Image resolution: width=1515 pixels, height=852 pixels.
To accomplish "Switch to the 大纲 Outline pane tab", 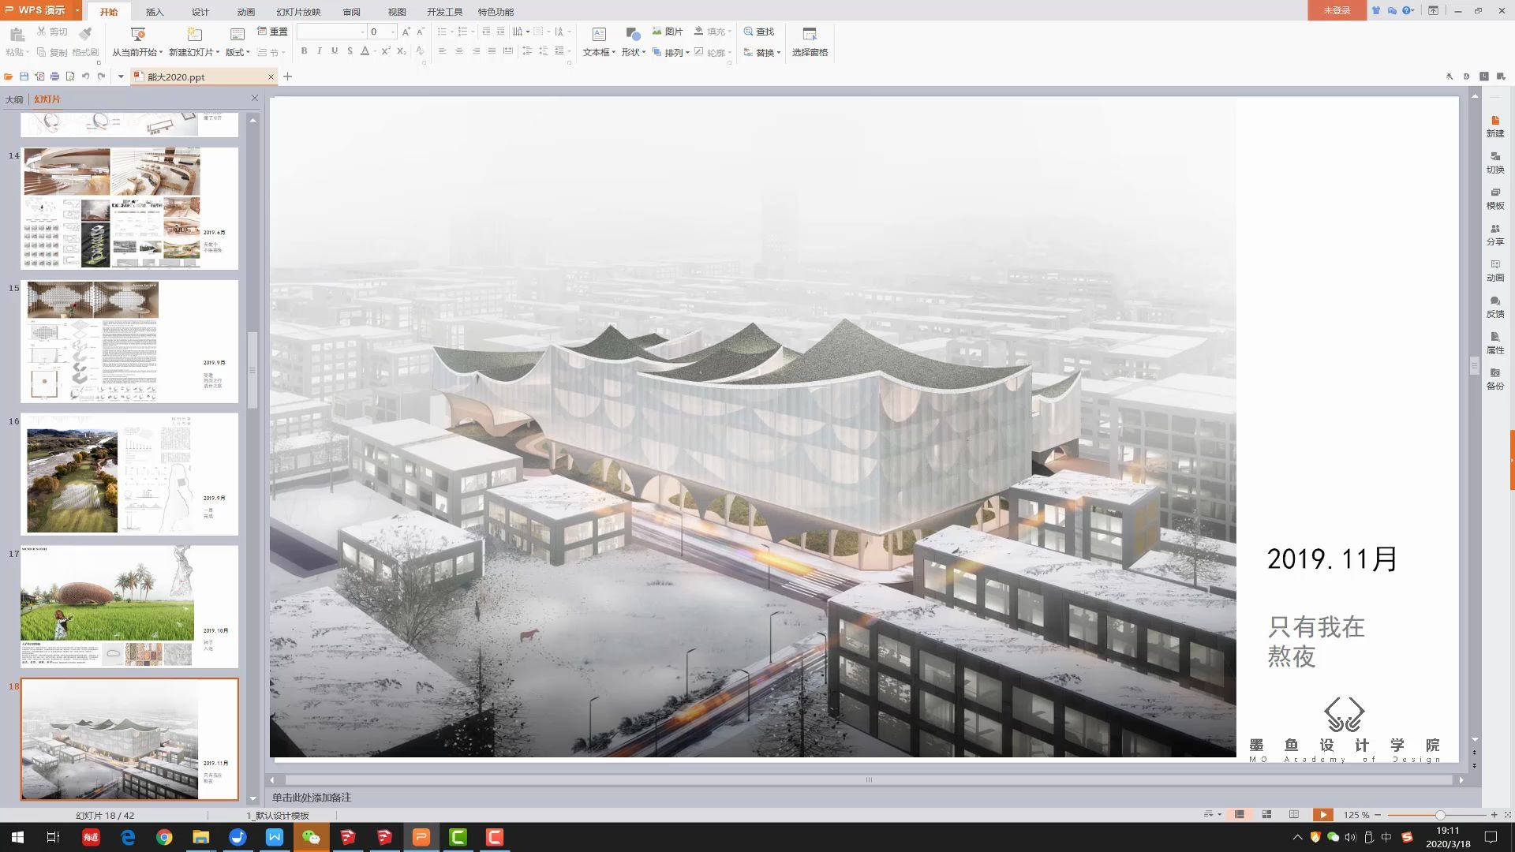I will (x=14, y=99).
